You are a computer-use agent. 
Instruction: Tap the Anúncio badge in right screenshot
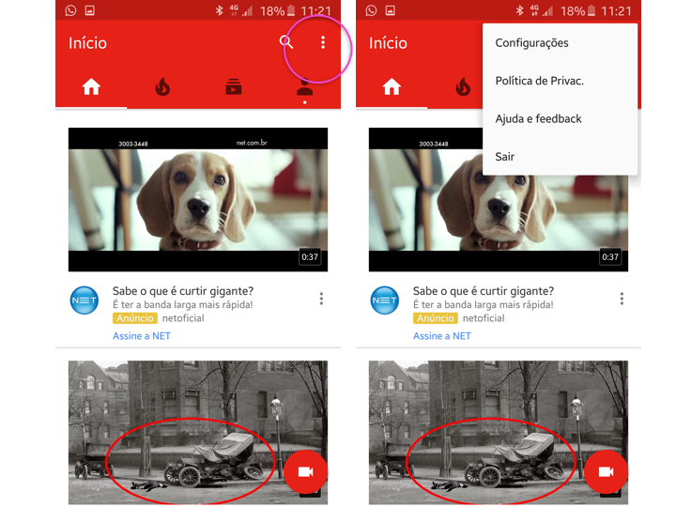tap(436, 318)
